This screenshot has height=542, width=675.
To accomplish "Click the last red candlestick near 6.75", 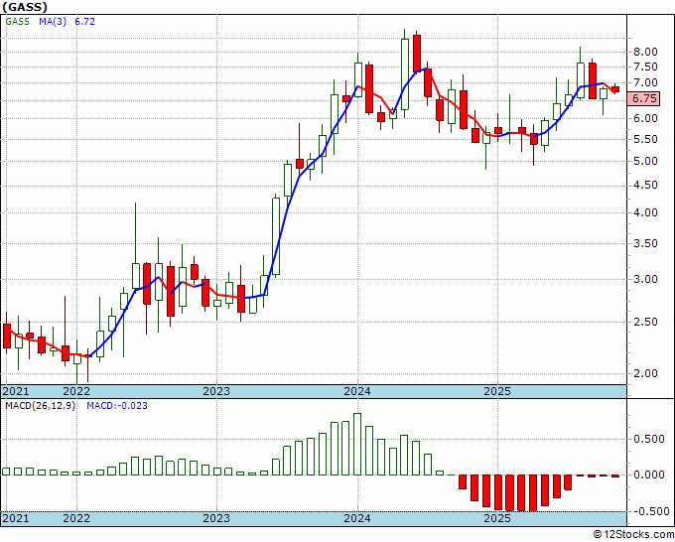I will click(x=615, y=89).
